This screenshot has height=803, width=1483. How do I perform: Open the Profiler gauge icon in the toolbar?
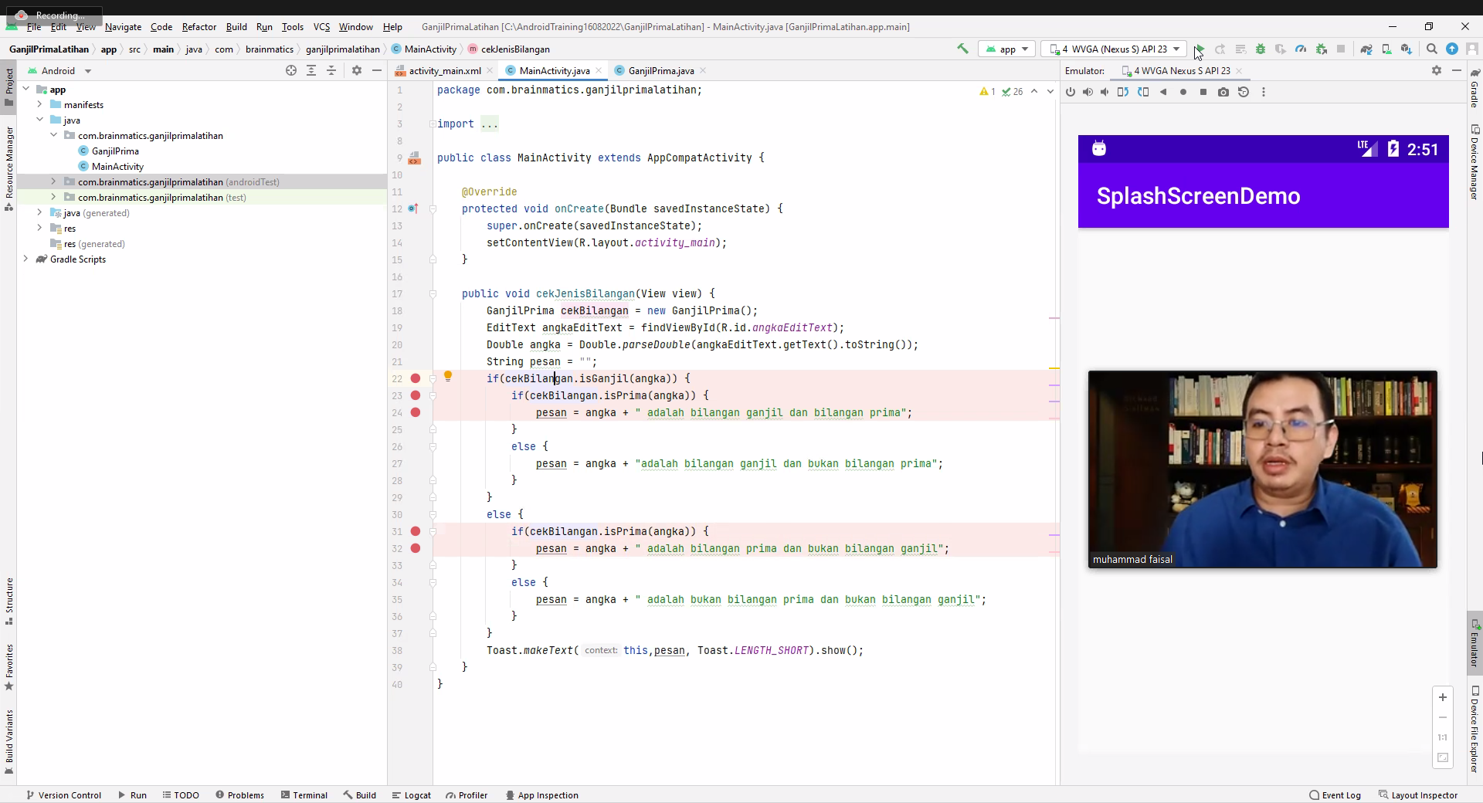coord(1301,49)
